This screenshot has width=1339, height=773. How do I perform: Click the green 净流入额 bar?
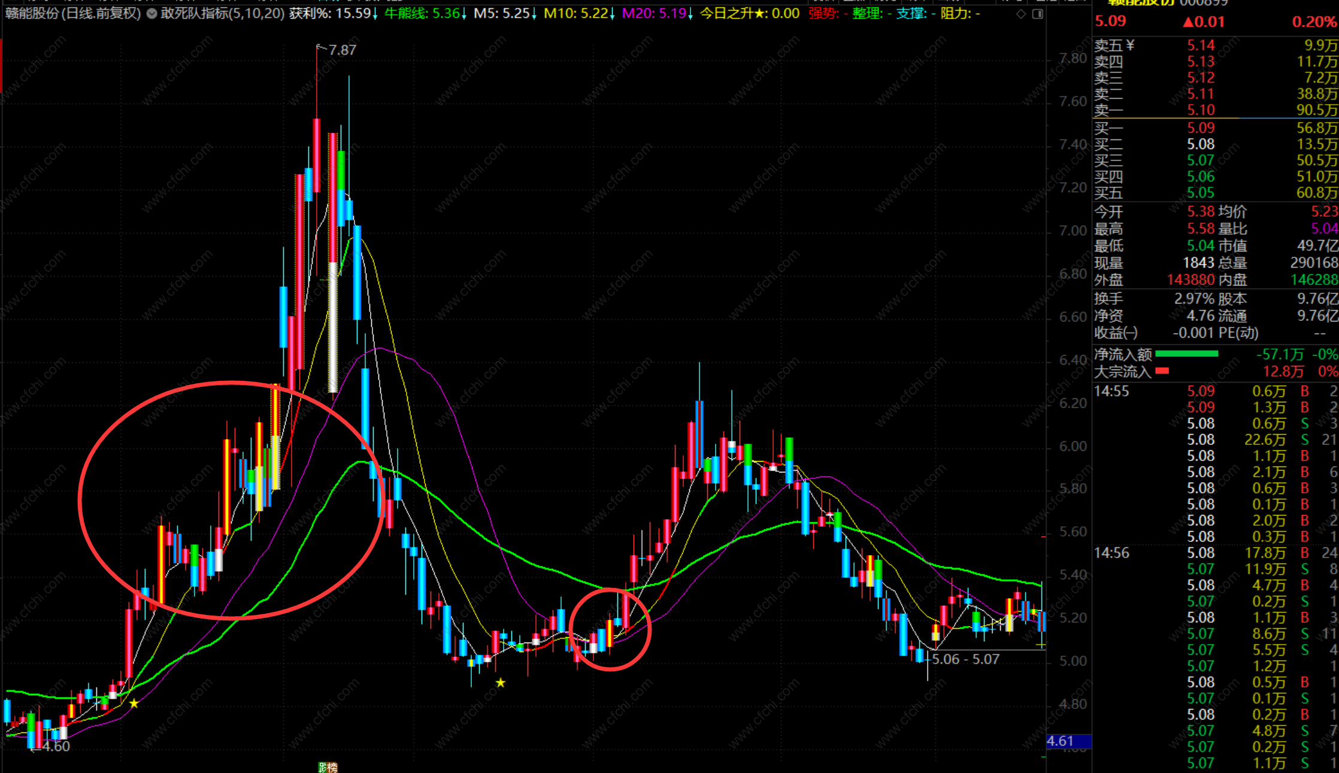tap(1186, 354)
